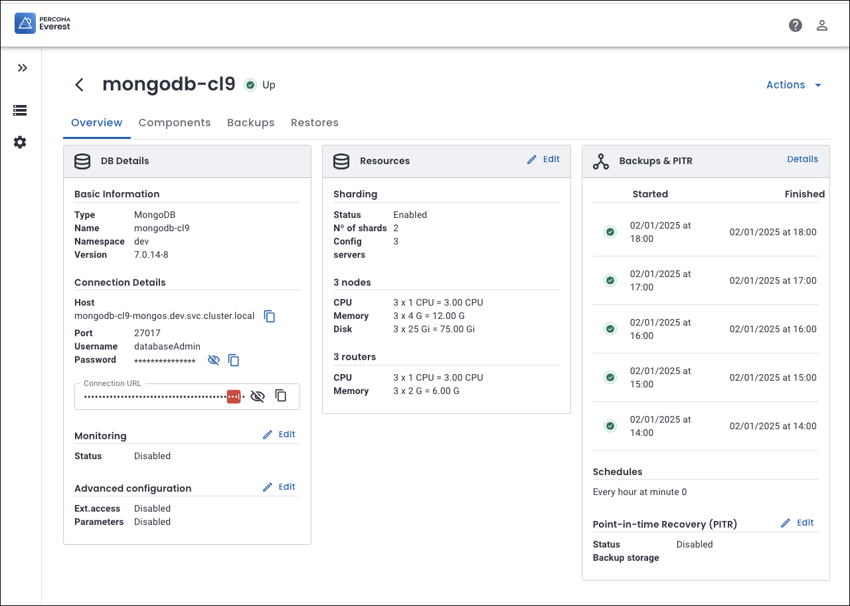
Task: Toggle password visibility eye icon
Action: pos(213,360)
